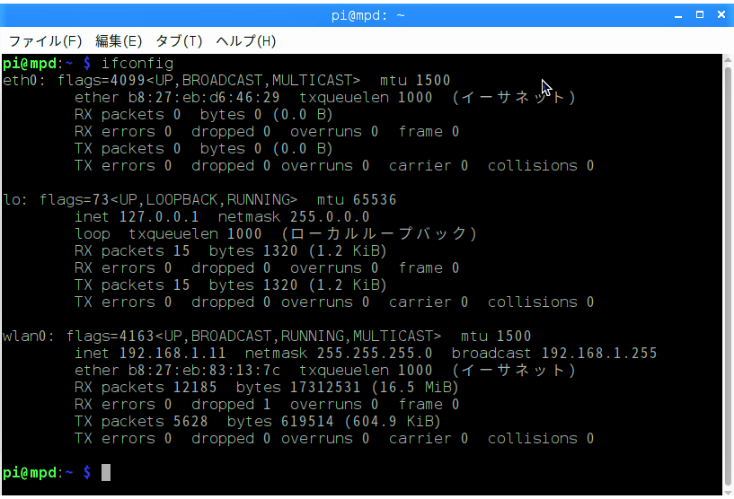Click the vertical scrollbar thumb

[728, 276]
